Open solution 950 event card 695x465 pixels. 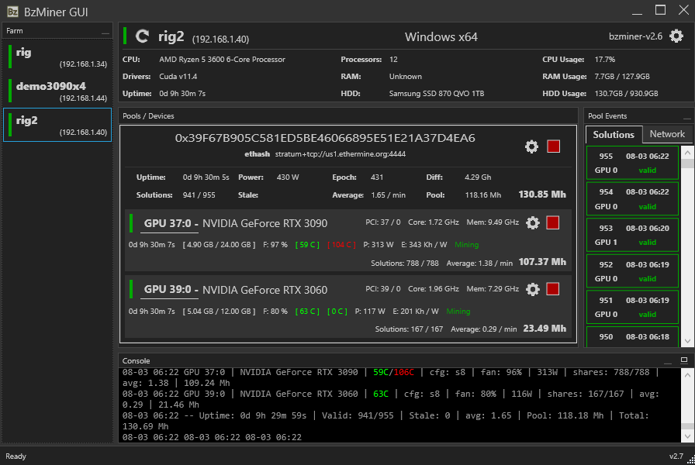(x=632, y=336)
